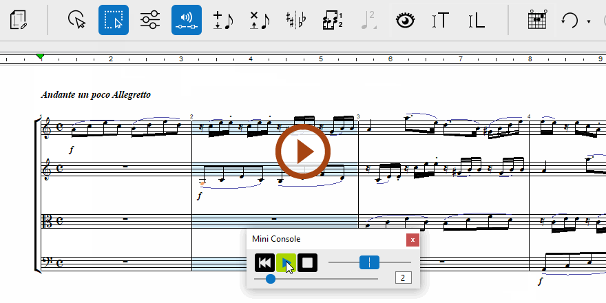Close the Mini Console window
Screen dimensions: 606x303
412,240
